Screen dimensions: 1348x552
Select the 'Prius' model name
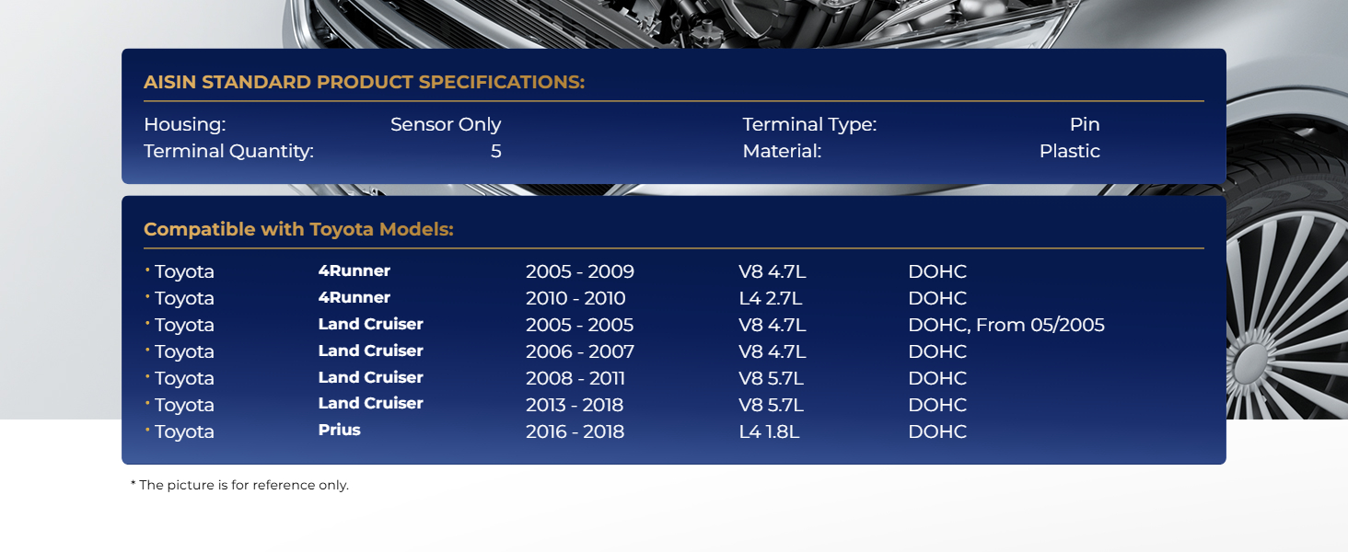[x=340, y=431]
